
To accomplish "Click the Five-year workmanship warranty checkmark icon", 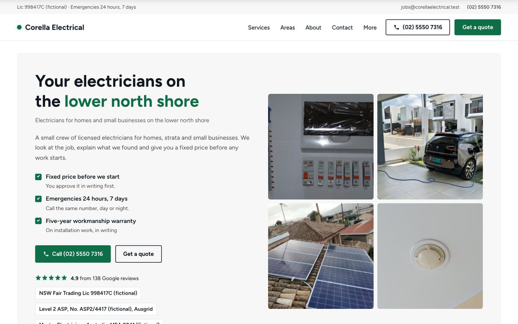I will click(38, 221).
